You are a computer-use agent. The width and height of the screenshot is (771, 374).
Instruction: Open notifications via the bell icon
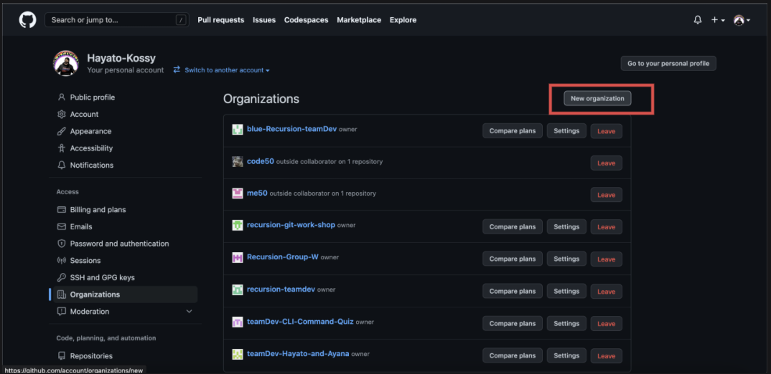pyautogui.click(x=697, y=20)
